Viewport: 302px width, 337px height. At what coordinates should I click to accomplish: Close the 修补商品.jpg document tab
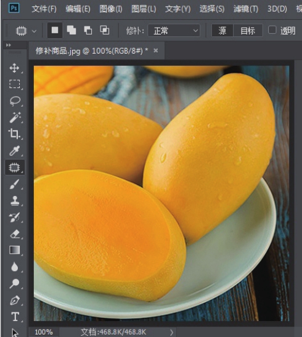click(155, 51)
